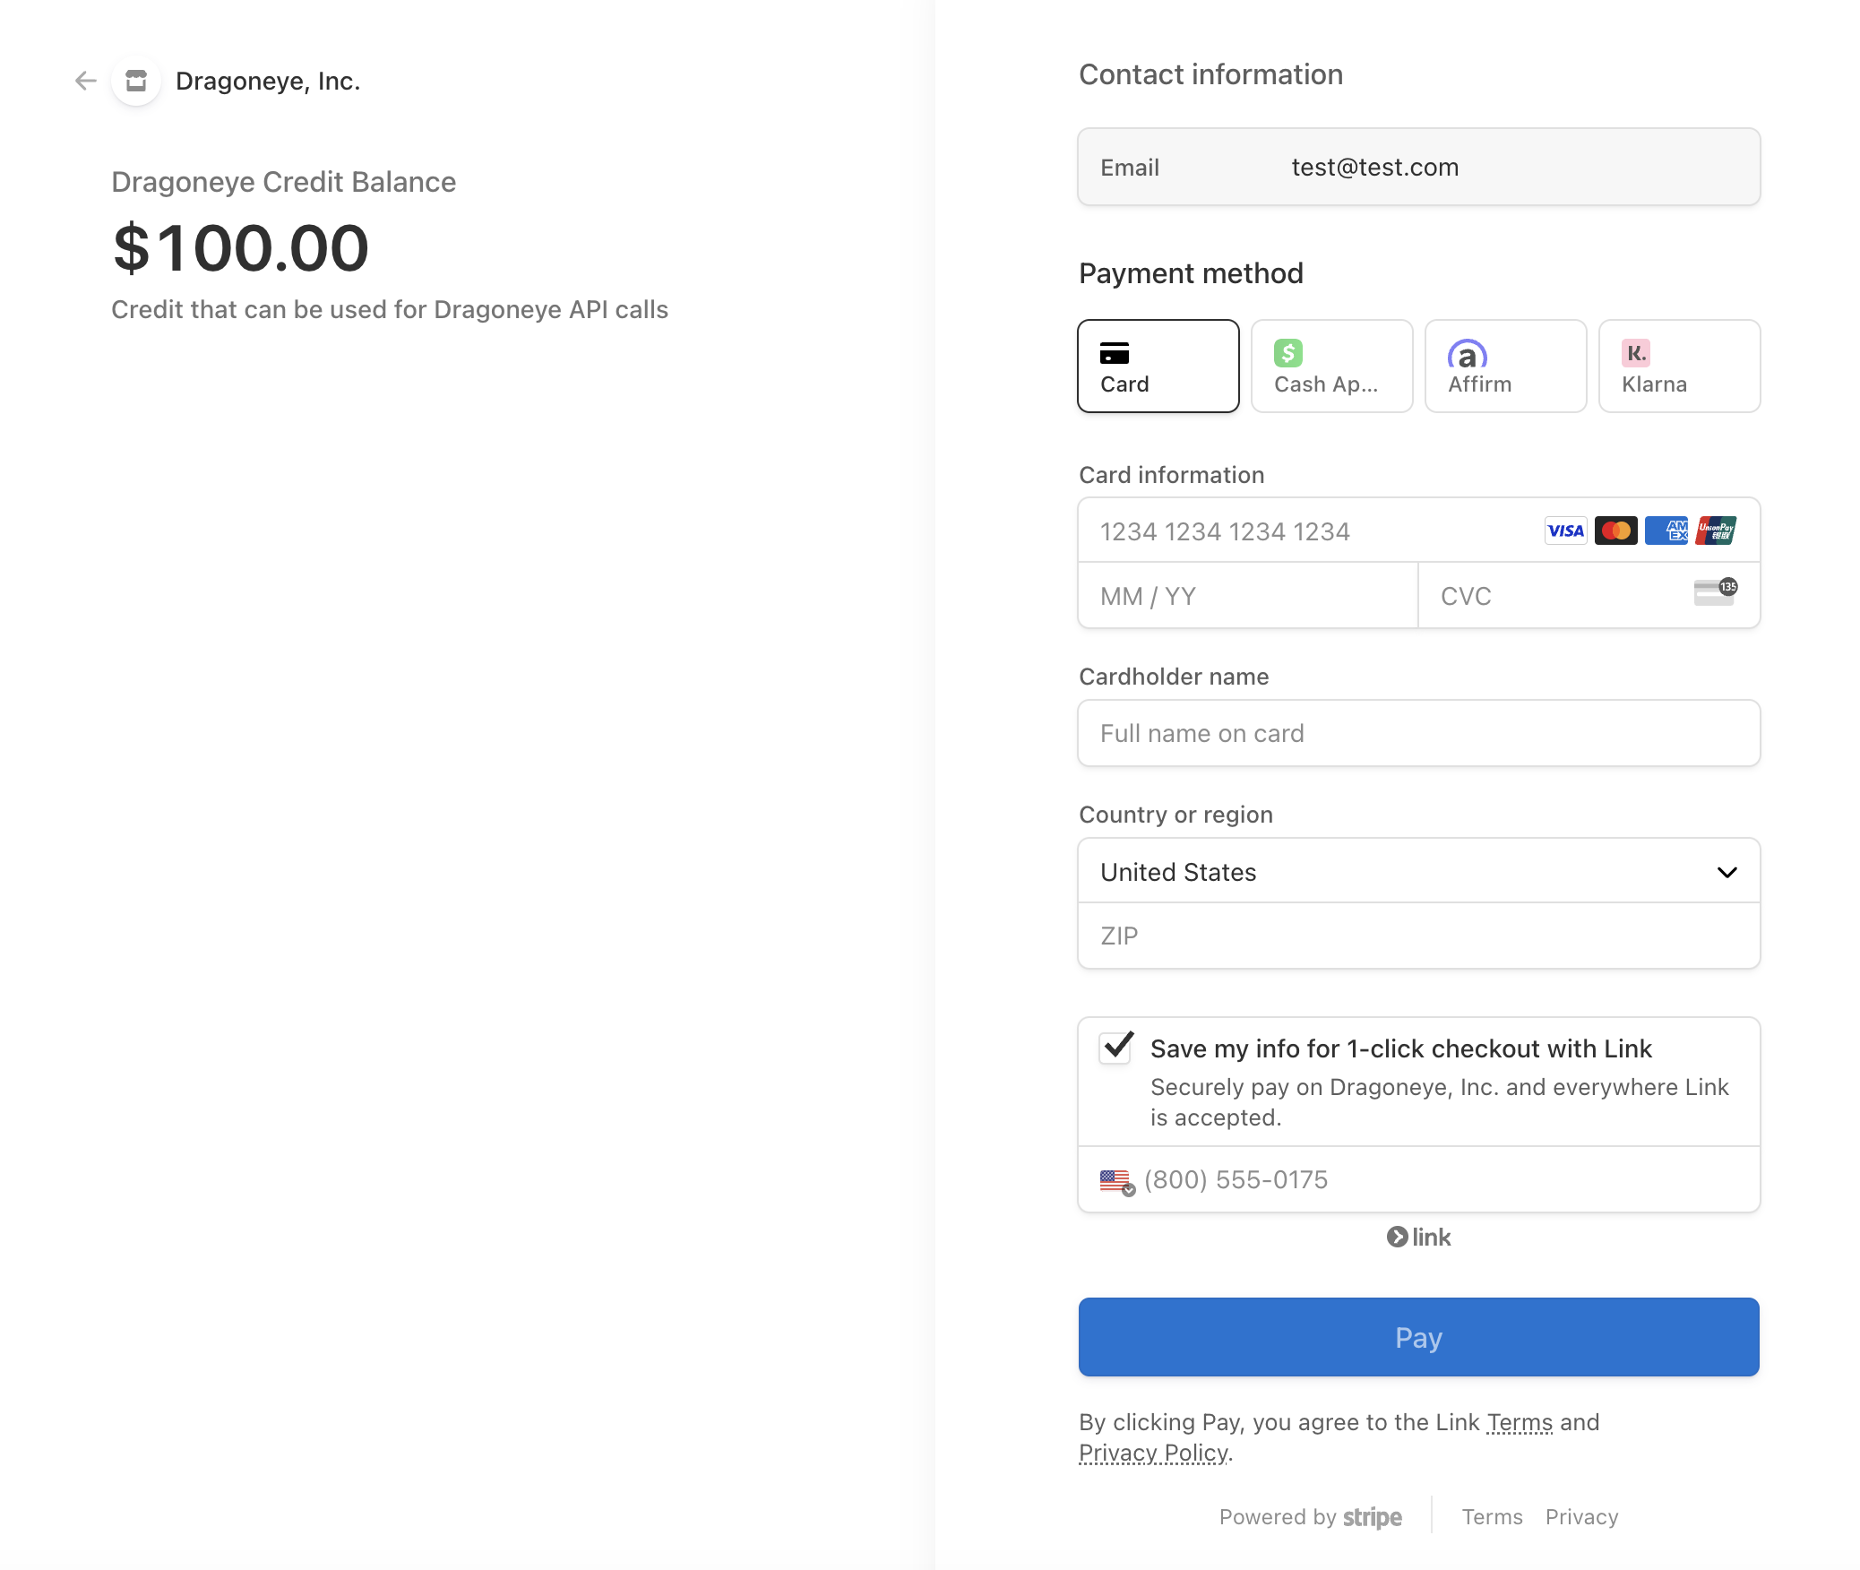Viewport: 1860px width, 1570px height.
Task: Toggle the Mastercard brand indicator
Action: (x=1615, y=531)
